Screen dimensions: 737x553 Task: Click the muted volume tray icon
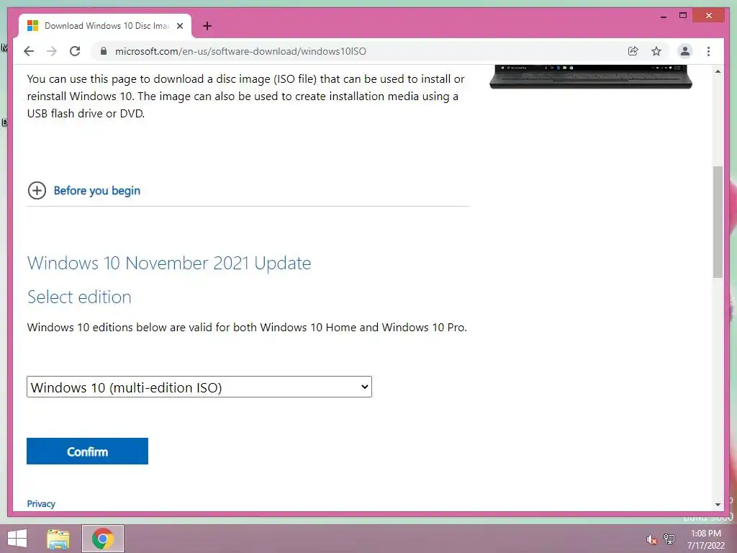pyautogui.click(x=651, y=539)
